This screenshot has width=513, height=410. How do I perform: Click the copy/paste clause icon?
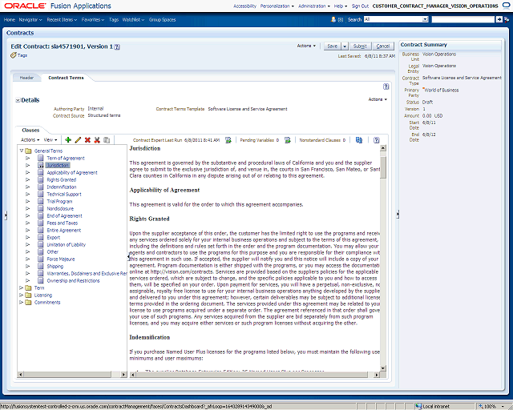coord(107,140)
